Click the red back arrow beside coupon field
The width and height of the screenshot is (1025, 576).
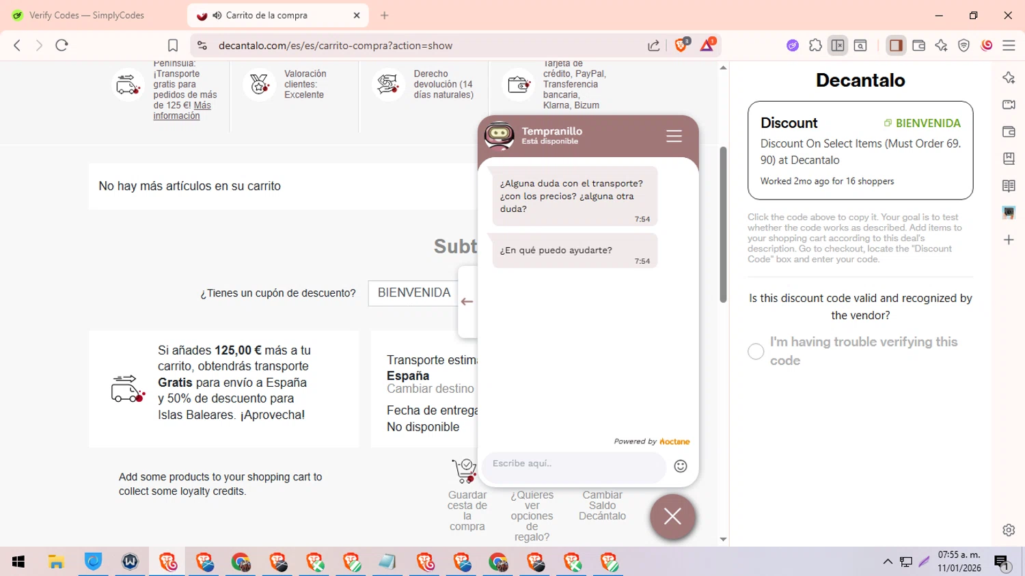(467, 301)
